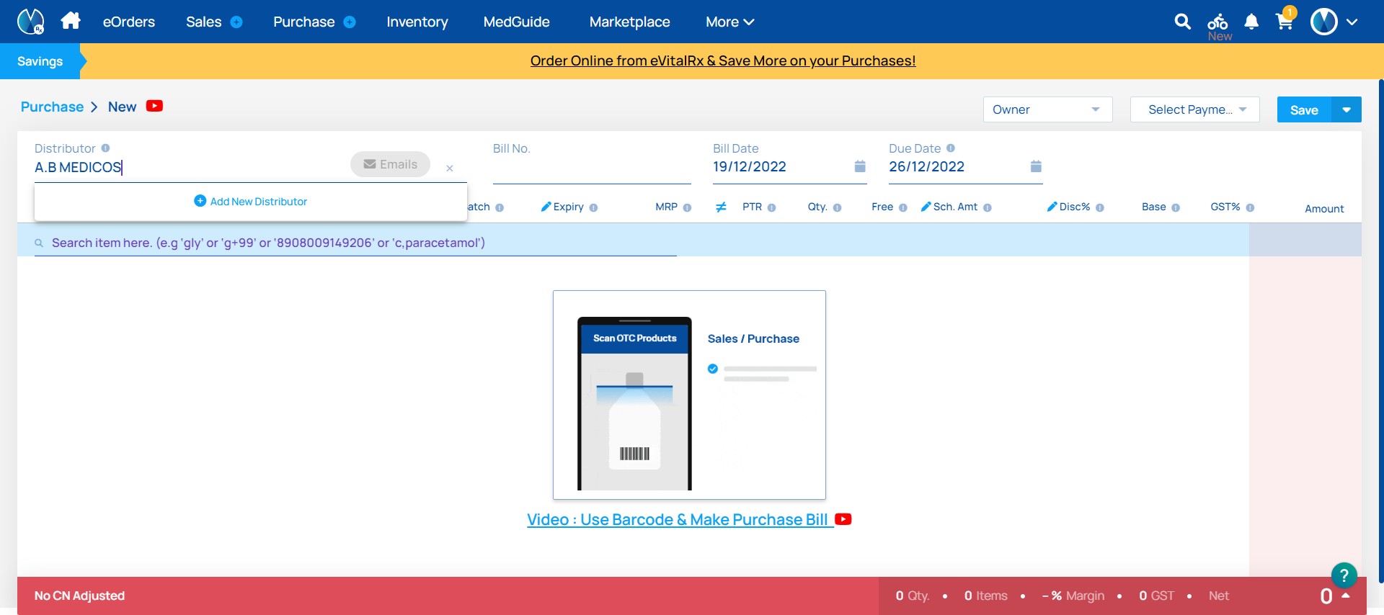Show MRP info icon
The image size is (1384, 615).
(687, 207)
